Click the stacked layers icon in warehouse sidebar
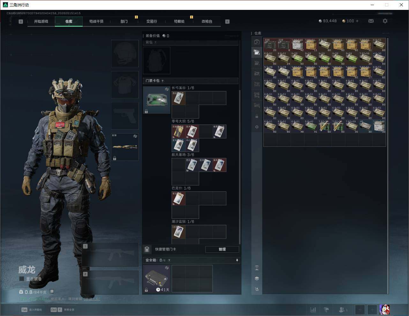This screenshot has width=409, height=316. pos(257,278)
